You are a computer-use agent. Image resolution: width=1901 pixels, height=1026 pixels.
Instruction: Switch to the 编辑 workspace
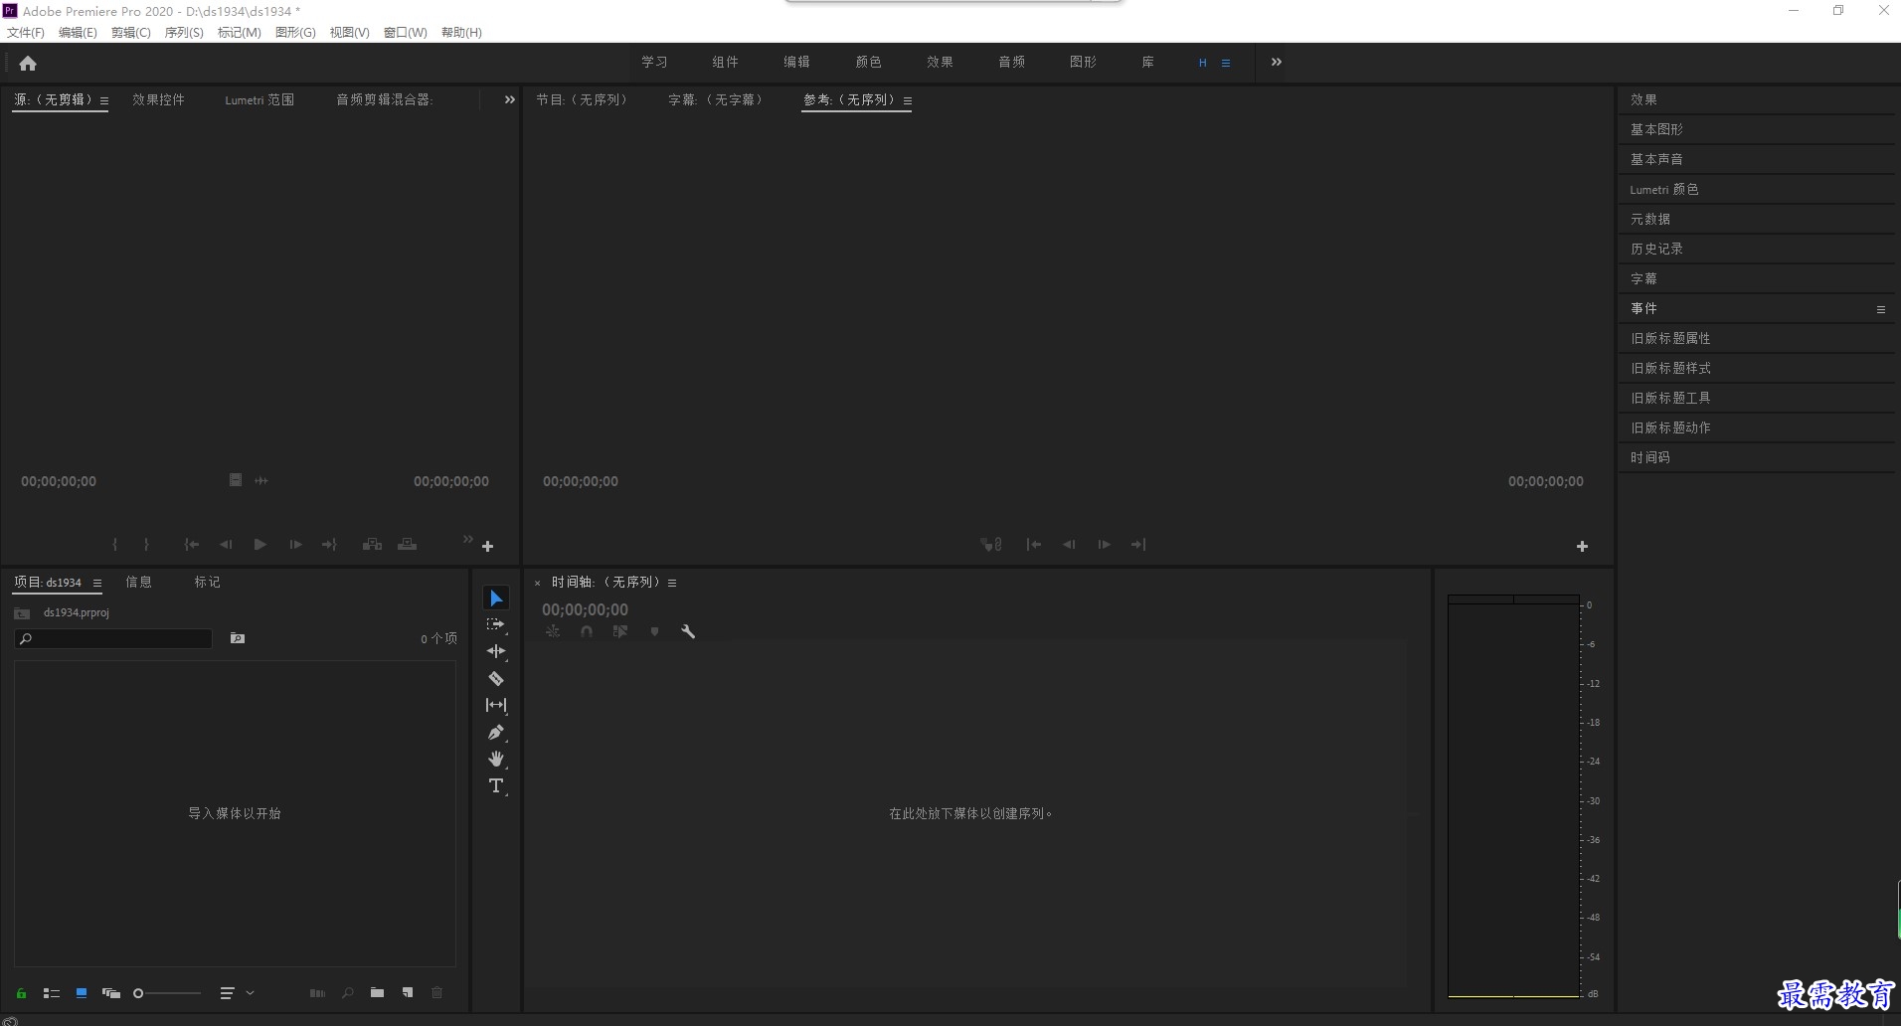click(x=796, y=62)
